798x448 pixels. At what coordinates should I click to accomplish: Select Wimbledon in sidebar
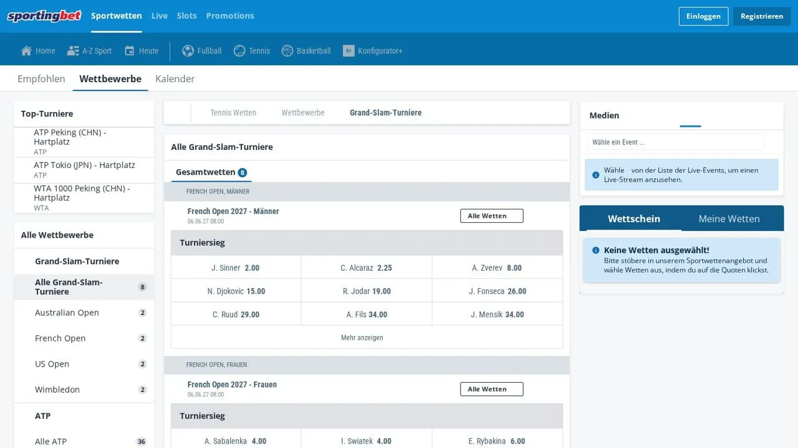coord(84,390)
